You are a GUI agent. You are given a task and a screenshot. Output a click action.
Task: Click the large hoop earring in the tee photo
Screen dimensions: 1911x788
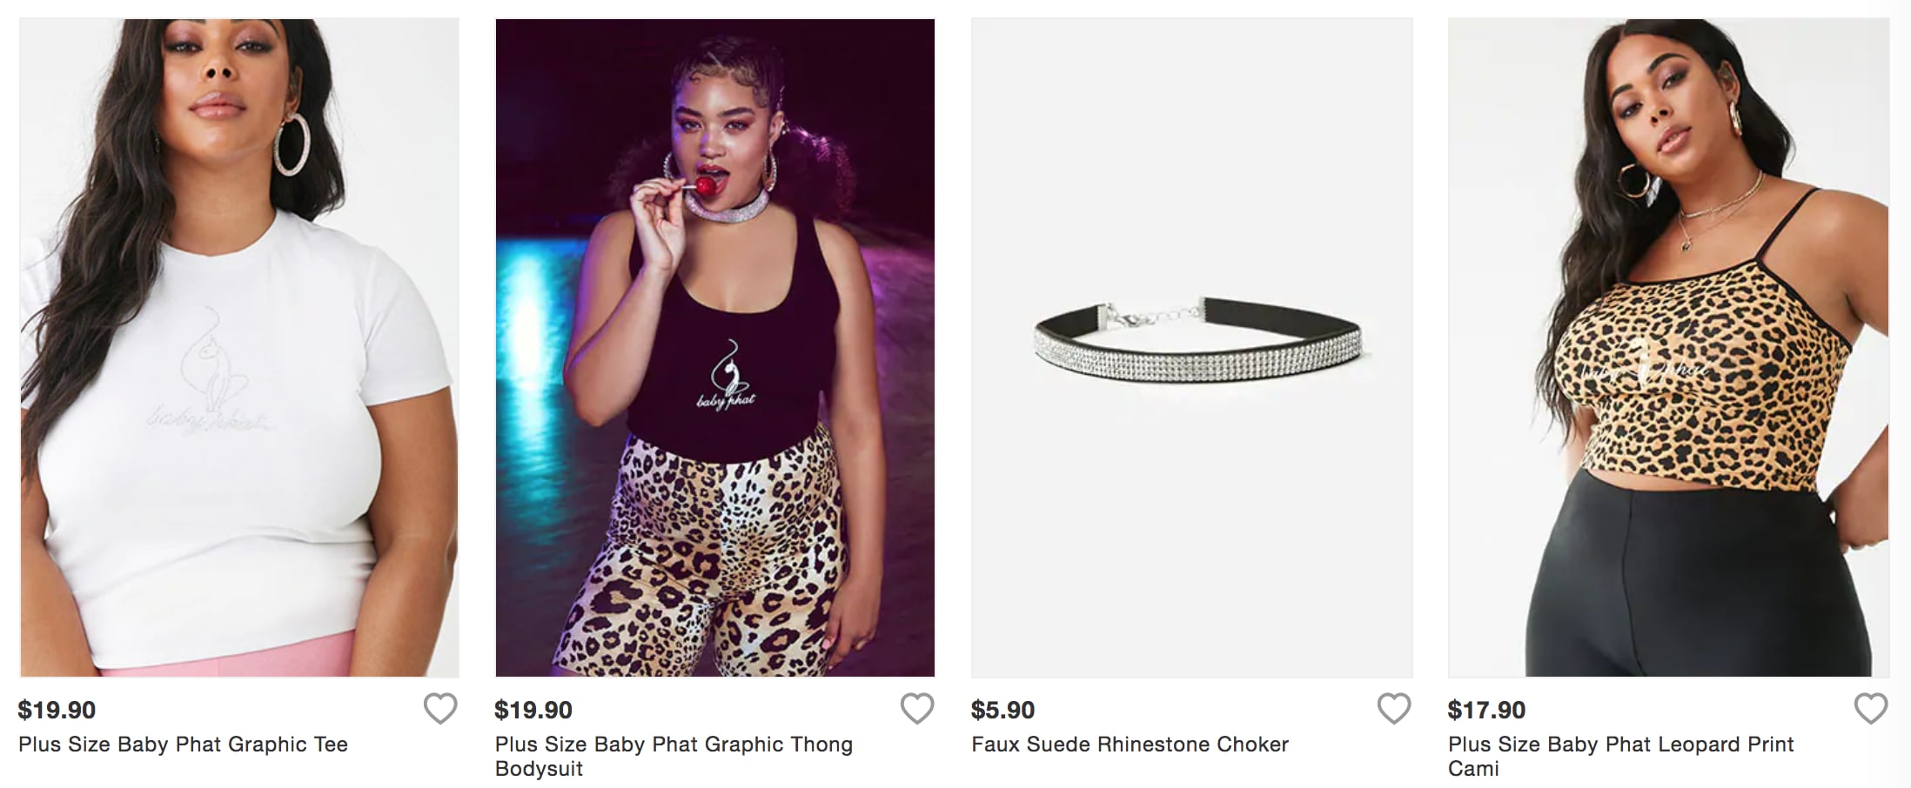pos(292,144)
